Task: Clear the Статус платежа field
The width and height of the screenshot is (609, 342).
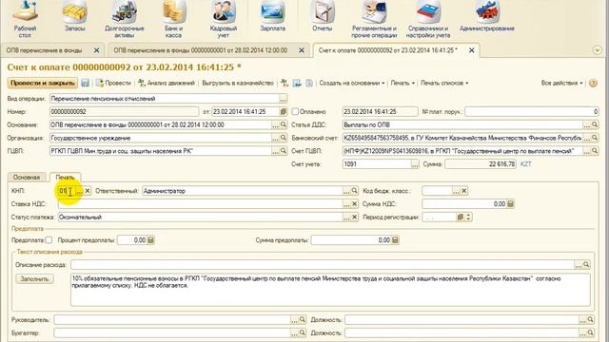Action: pyautogui.click(x=354, y=218)
